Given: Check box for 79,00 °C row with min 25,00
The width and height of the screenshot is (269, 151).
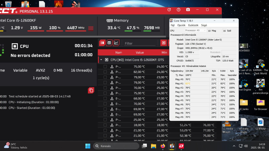Looking at the screenshot, I should (105, 83).
